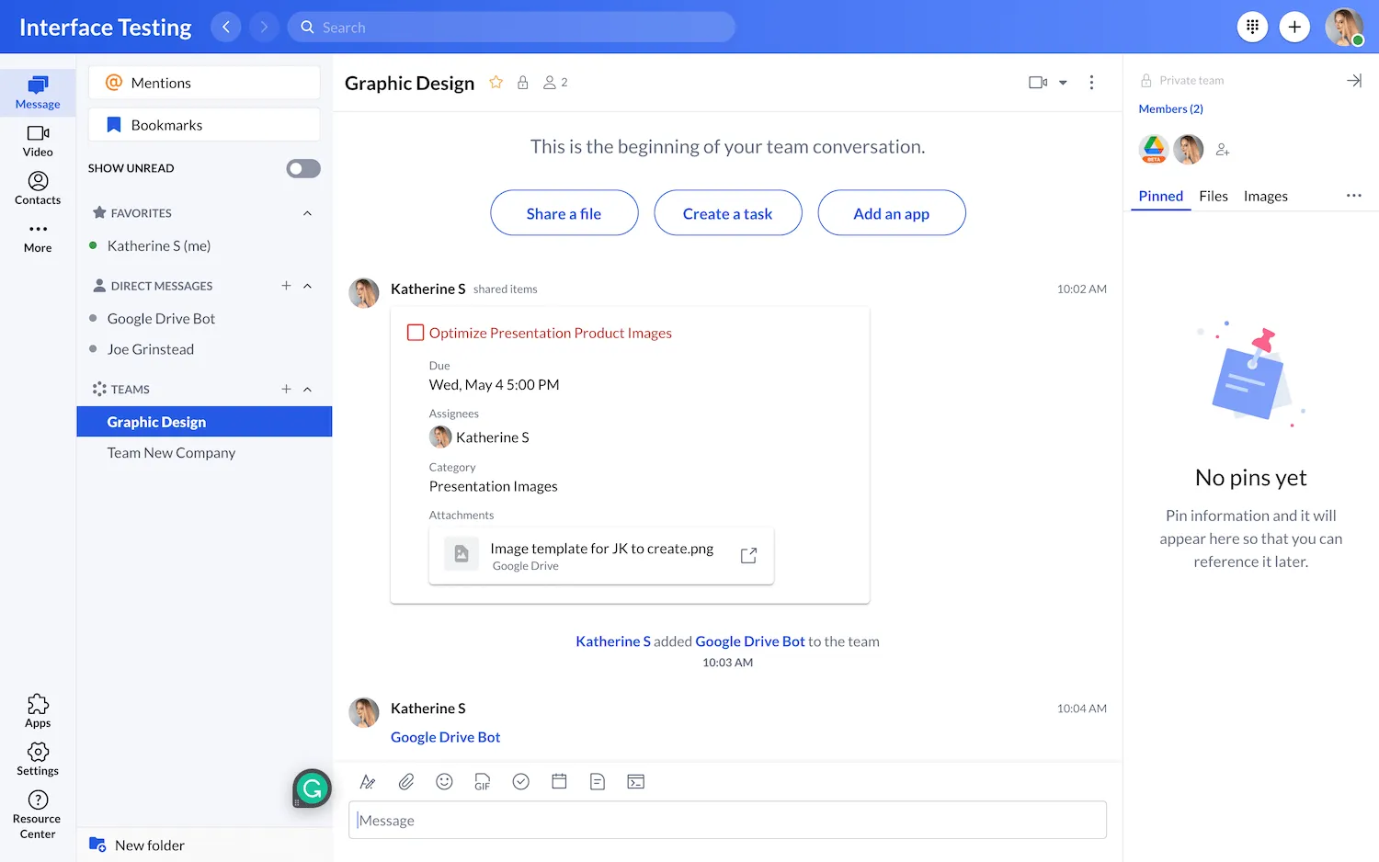
Task: Select Graphic Design team
Action: pyautogui.click(x=204, y=422)
